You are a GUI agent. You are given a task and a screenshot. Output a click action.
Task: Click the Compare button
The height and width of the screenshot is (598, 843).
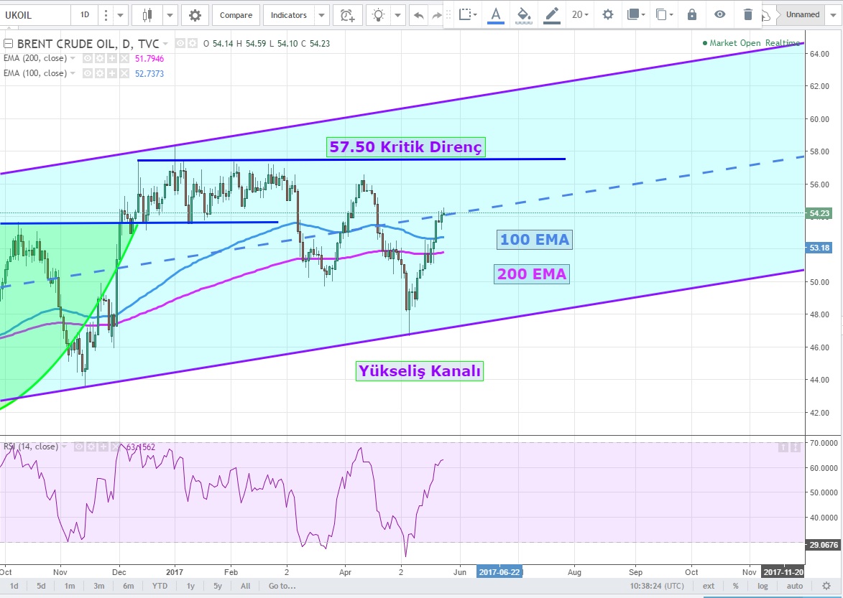point(236,15)
